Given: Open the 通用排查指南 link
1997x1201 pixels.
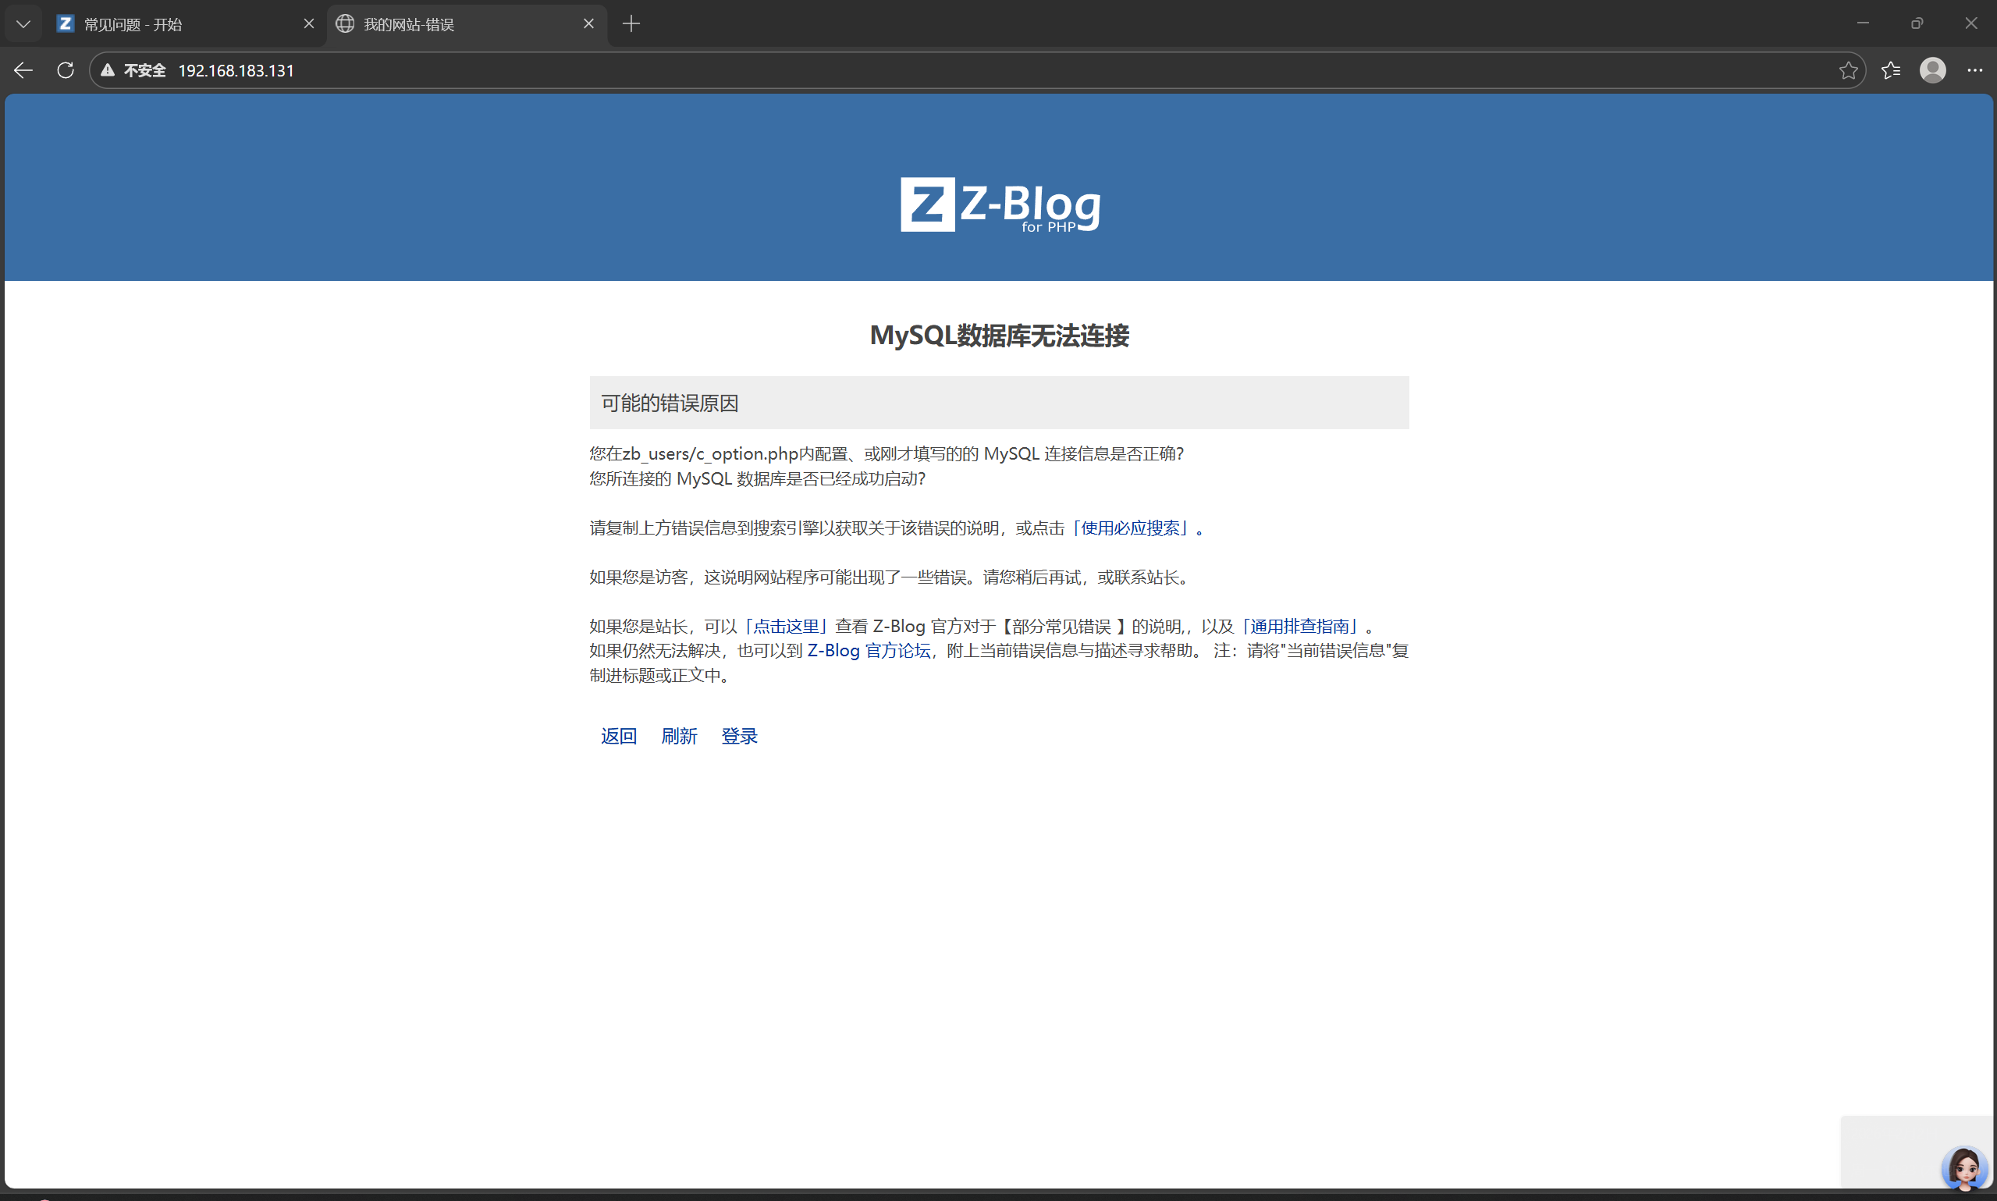Looking at the screenshot, I should point(1299,627).
